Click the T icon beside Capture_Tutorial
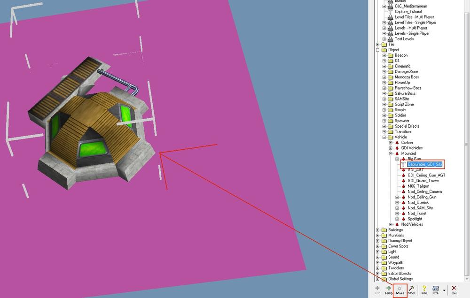The width and height of the screenshot is (470, 298). click(x=390, y=11)
